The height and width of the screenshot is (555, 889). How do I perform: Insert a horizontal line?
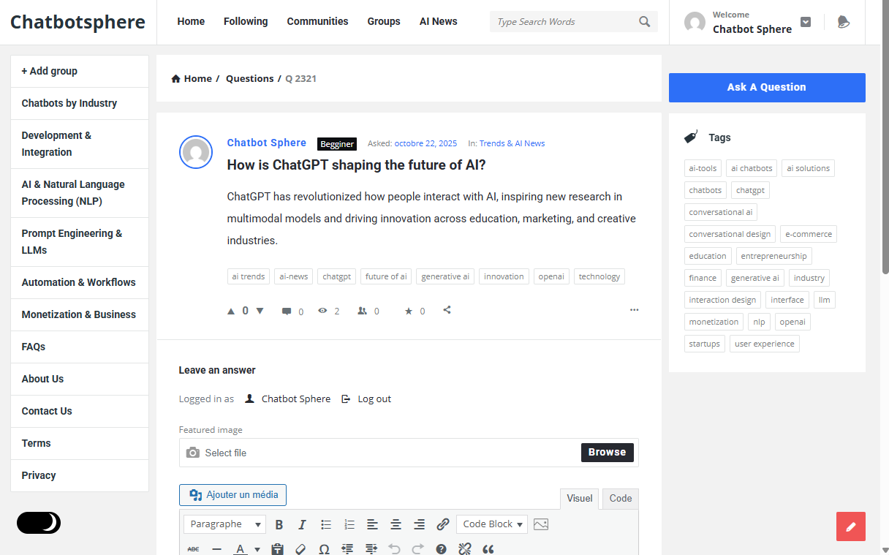point(216,548)
